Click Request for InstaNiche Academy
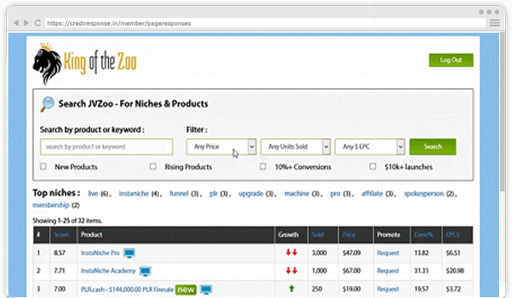512x298 pixels. point(388,271)
